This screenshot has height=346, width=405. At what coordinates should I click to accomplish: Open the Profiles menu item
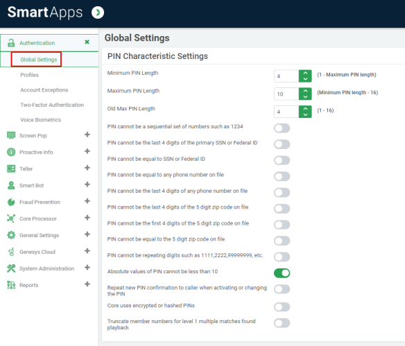pos(29,75)
